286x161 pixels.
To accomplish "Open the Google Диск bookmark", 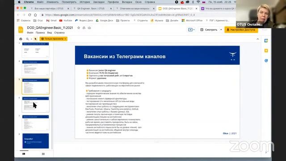I will 105,21.
